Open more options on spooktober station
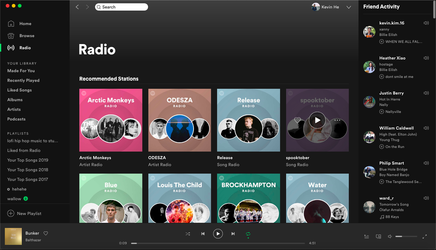Viewport: 436px width, 250px height. point(337,120)
